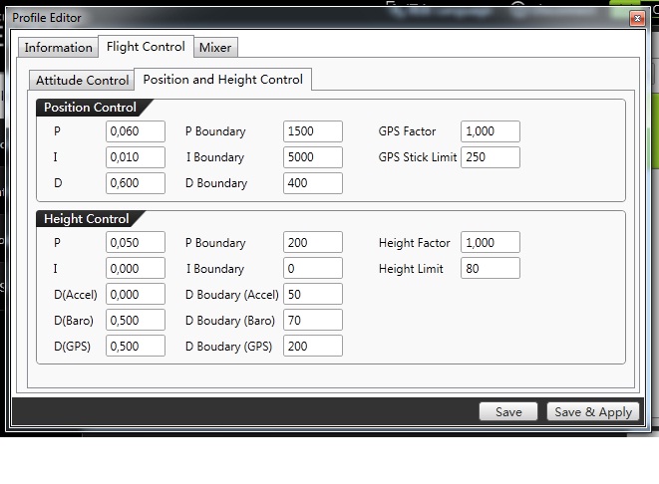
Task: Click the GPS Stick Limit field
Action: pyautogui.click(x=491, y=157)
